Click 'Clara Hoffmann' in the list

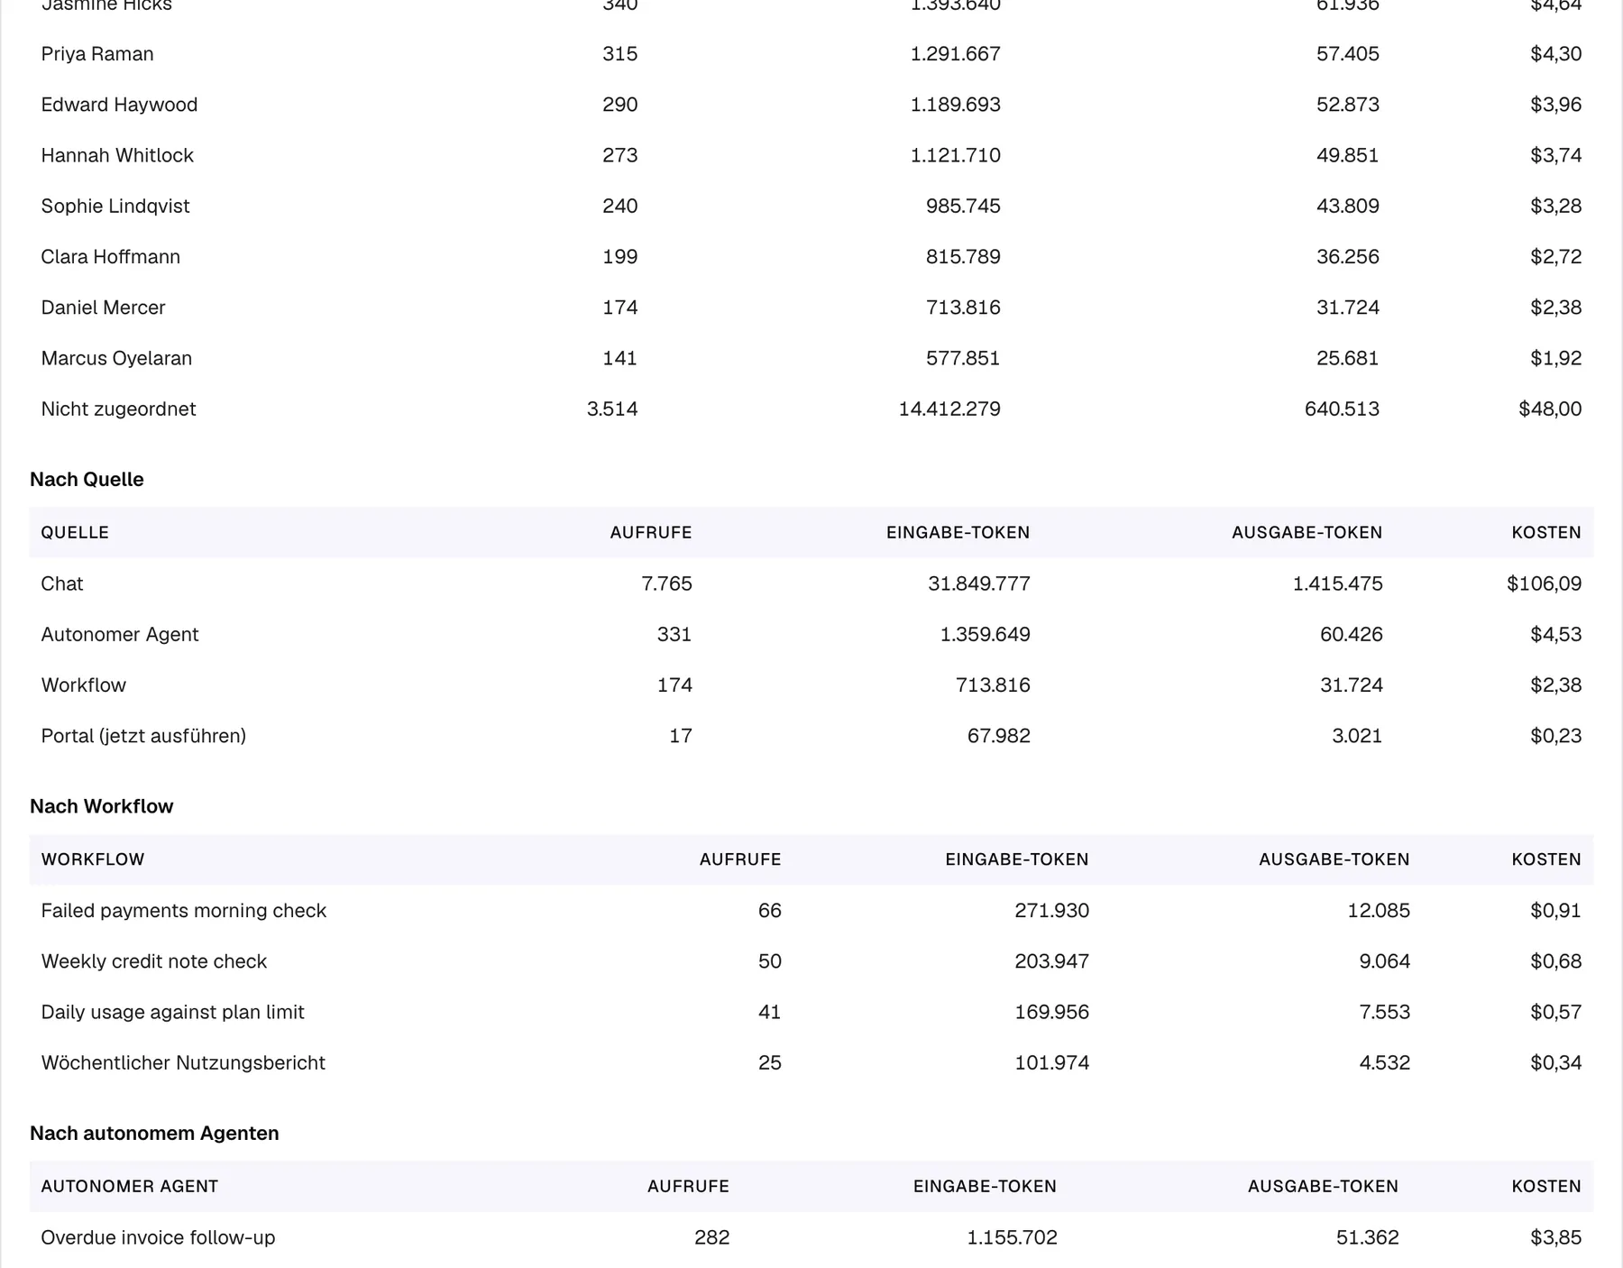110,257
